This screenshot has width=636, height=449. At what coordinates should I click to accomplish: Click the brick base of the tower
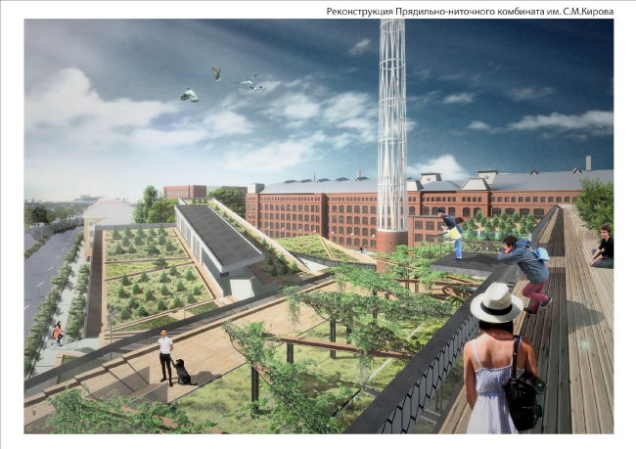tap(391, 241)
